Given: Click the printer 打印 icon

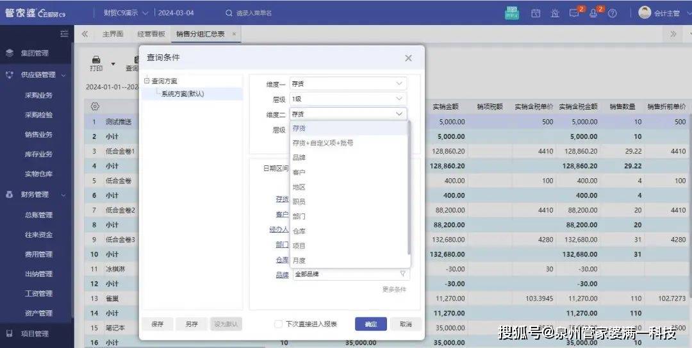Looking at the screenshot, I should coord(96,60).
